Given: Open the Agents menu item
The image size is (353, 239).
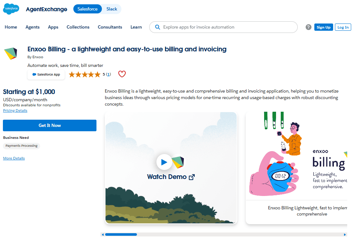Looking at the screenshot, I should pyautogui.click(x=33, y=27).
